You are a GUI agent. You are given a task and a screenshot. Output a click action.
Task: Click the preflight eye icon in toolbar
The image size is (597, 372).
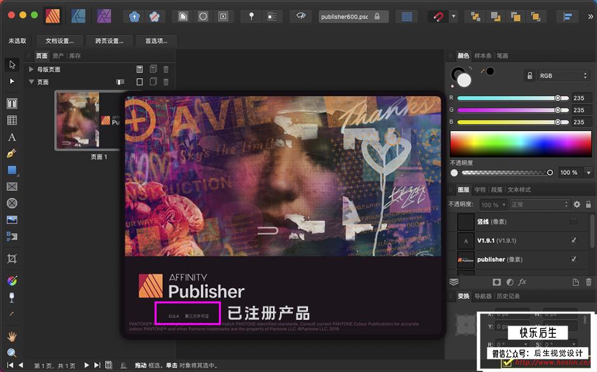(x=301, y=17)
